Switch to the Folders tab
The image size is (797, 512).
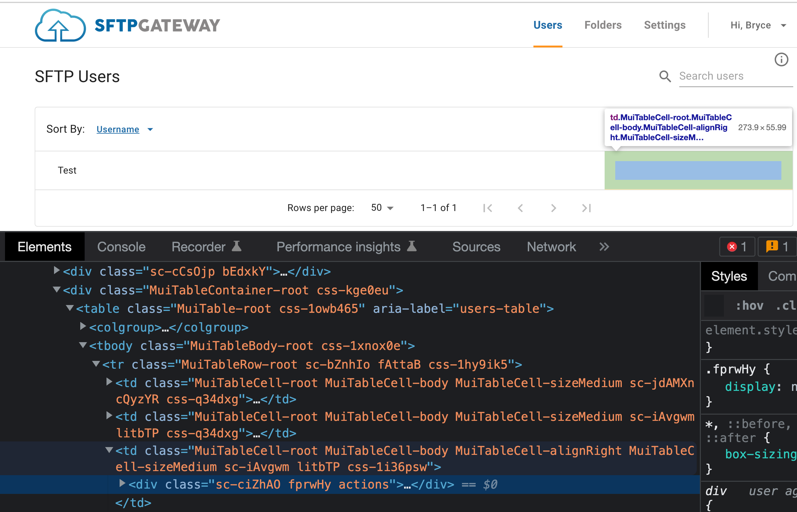(603, 25)
